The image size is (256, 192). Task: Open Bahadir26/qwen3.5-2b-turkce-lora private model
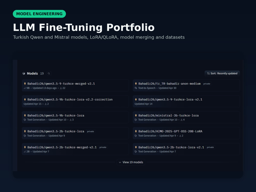click(75, 133)
